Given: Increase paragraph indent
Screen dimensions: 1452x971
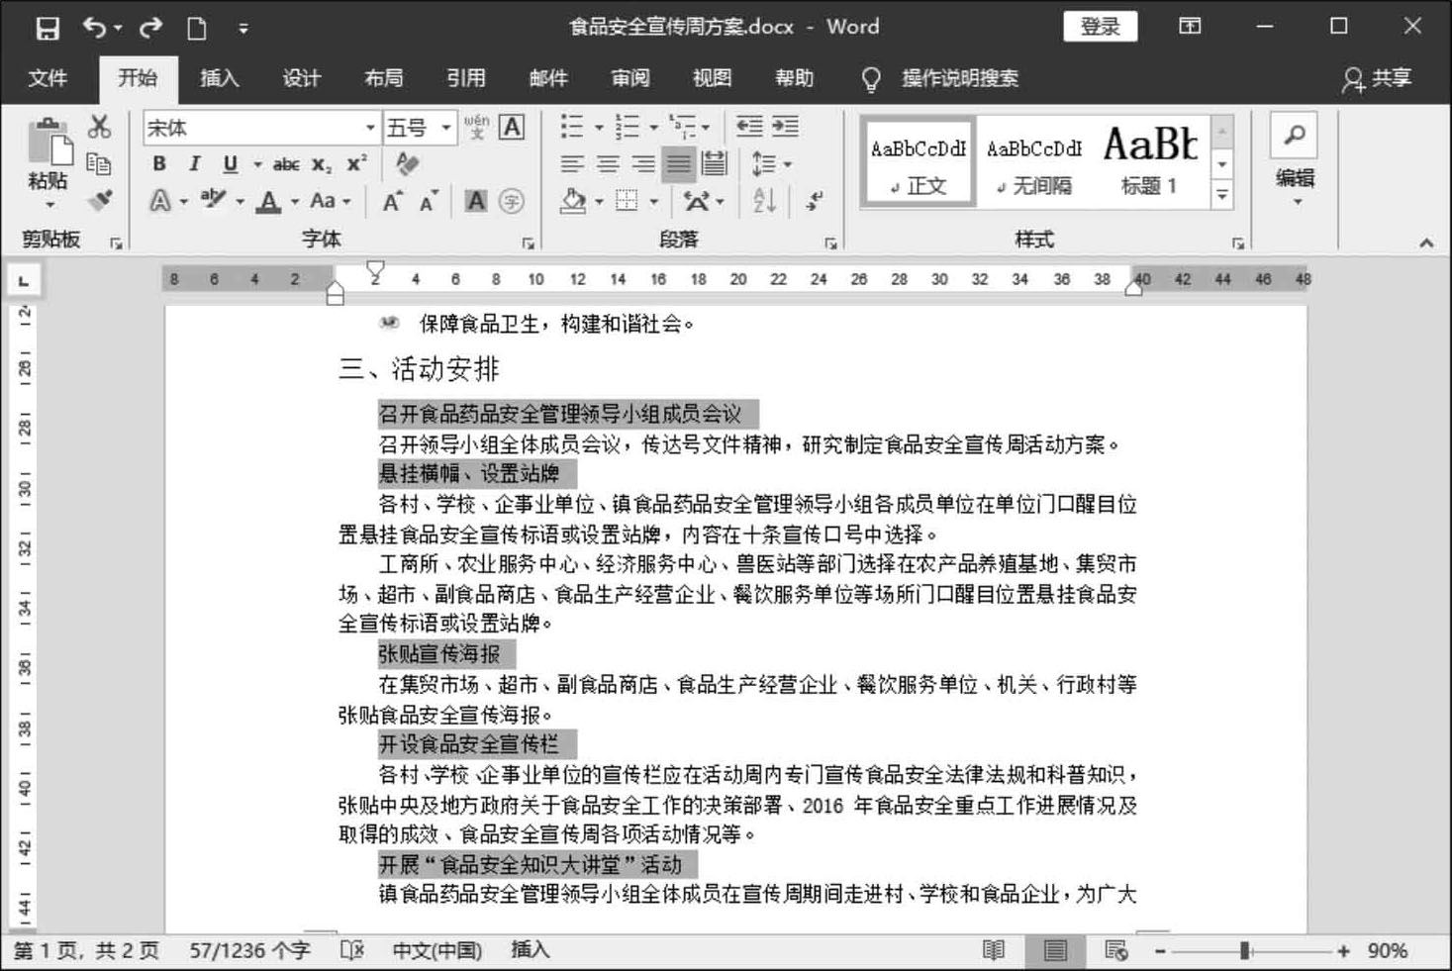Looking at the screenshot, I should [x=786, y=127].
